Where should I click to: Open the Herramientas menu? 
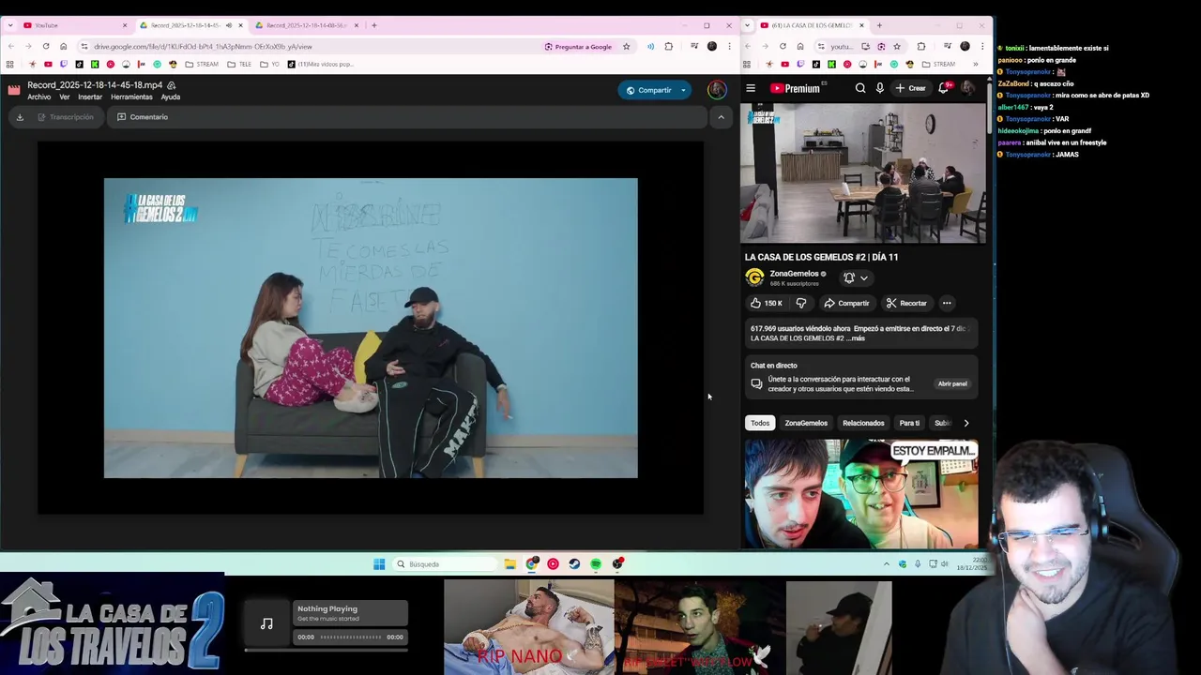tap(131, 97)
